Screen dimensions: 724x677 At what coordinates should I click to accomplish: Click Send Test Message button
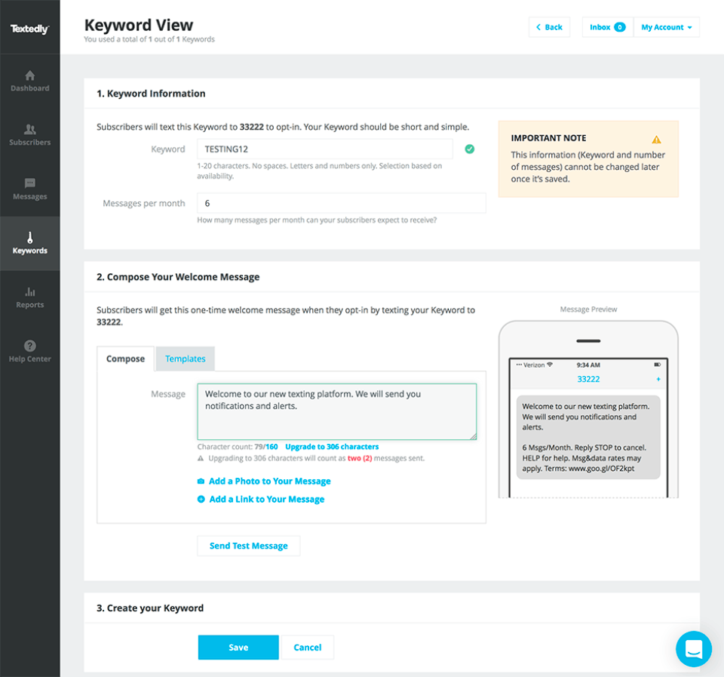249,546
